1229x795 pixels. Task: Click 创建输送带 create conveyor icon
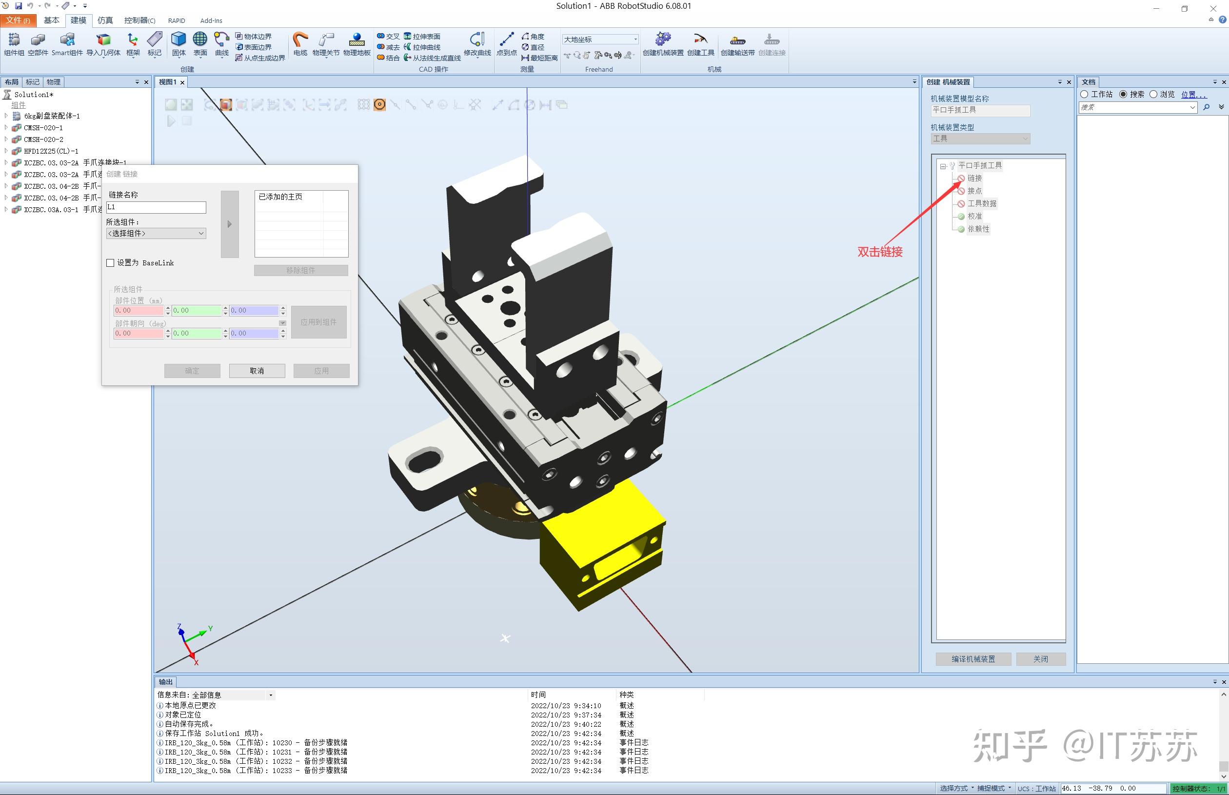(x=737, y=44)
